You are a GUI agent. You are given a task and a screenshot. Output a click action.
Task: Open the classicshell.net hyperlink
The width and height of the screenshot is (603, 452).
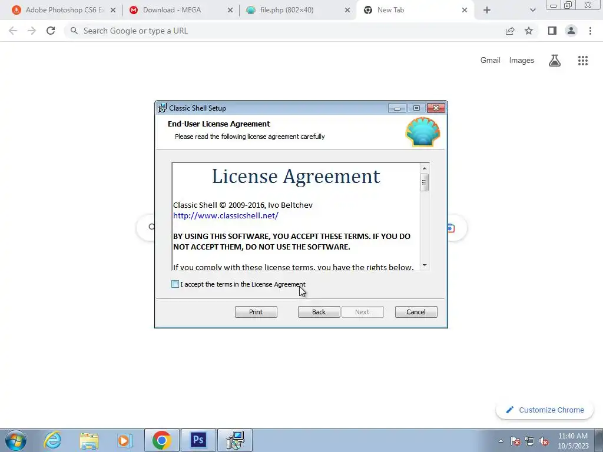pyautogui.click(x=226, y=215)
